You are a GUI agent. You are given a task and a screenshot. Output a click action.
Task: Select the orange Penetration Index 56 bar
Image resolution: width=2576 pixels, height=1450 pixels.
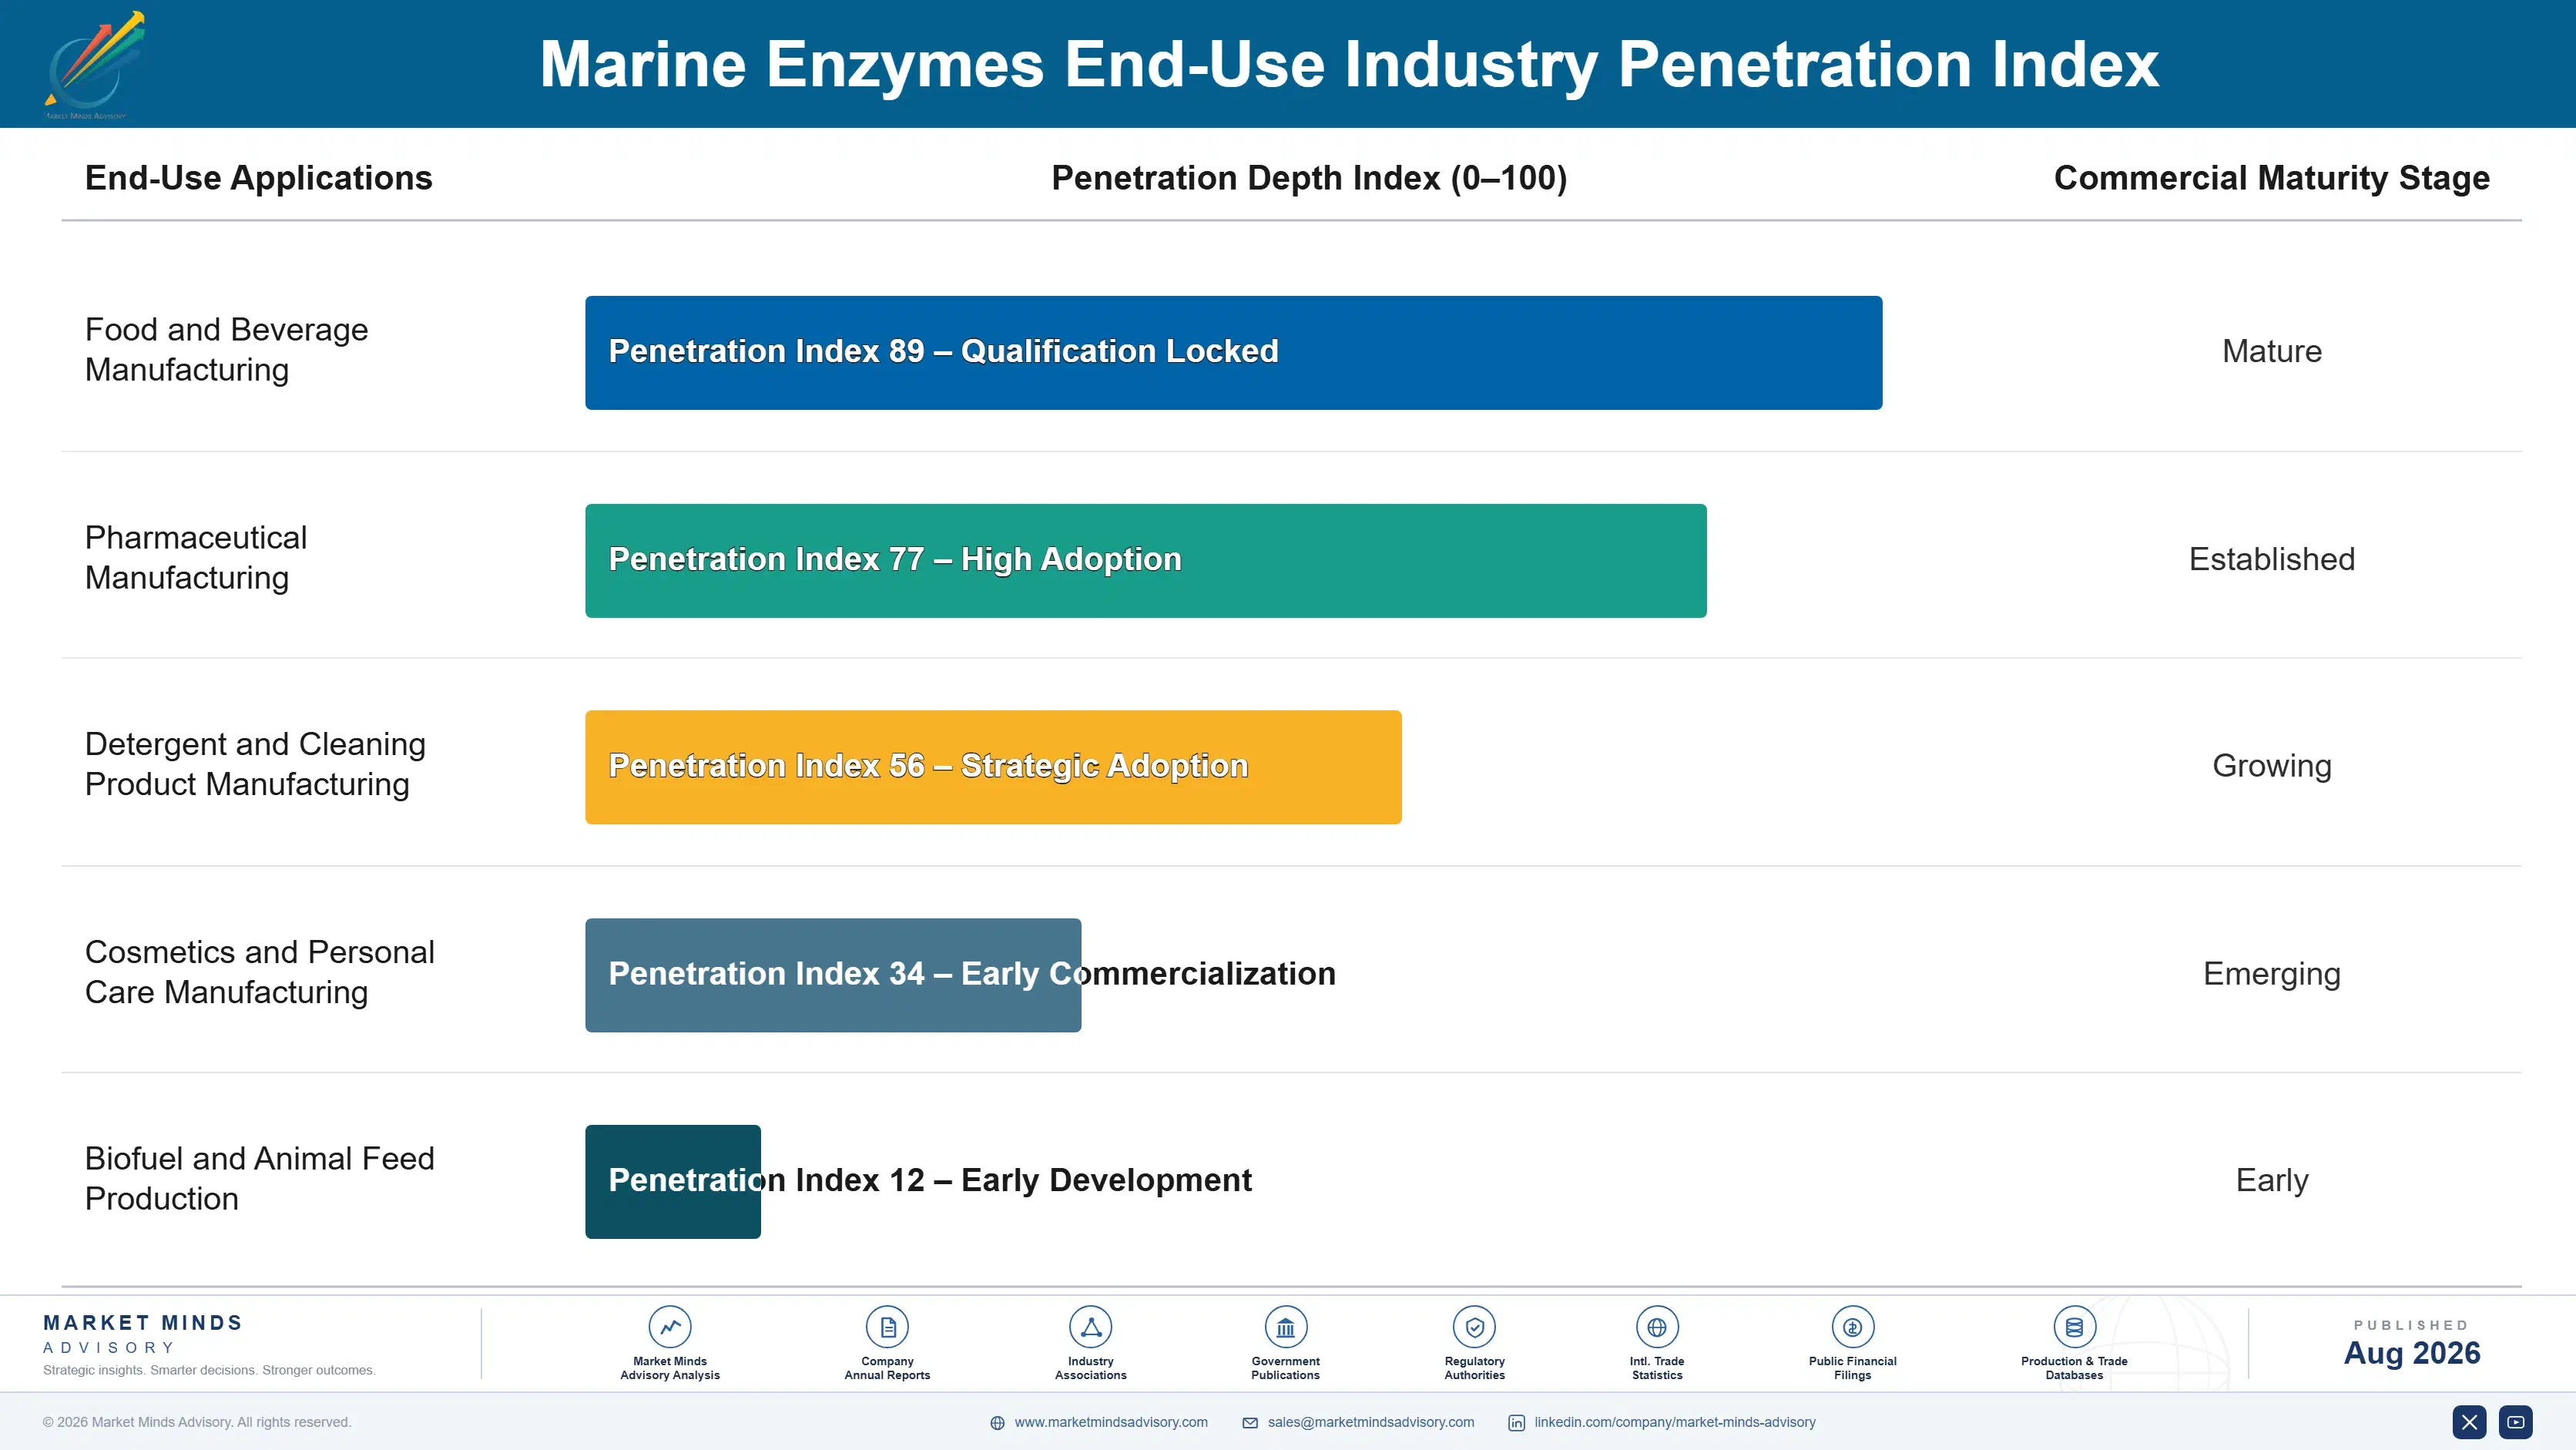(993, 767)
